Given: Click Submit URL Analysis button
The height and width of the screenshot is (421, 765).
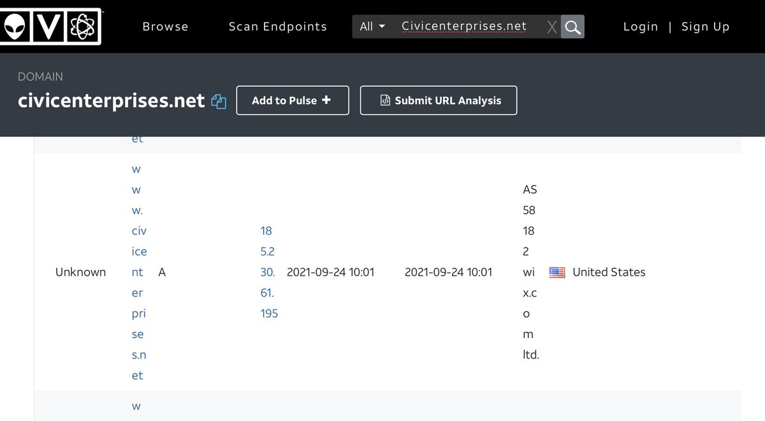Looking at the screenshot, I should point(439,100).
